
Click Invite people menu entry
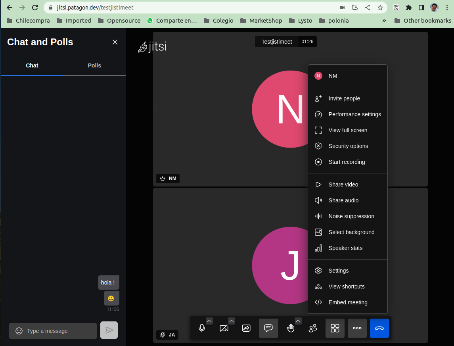tap(344, 98)
